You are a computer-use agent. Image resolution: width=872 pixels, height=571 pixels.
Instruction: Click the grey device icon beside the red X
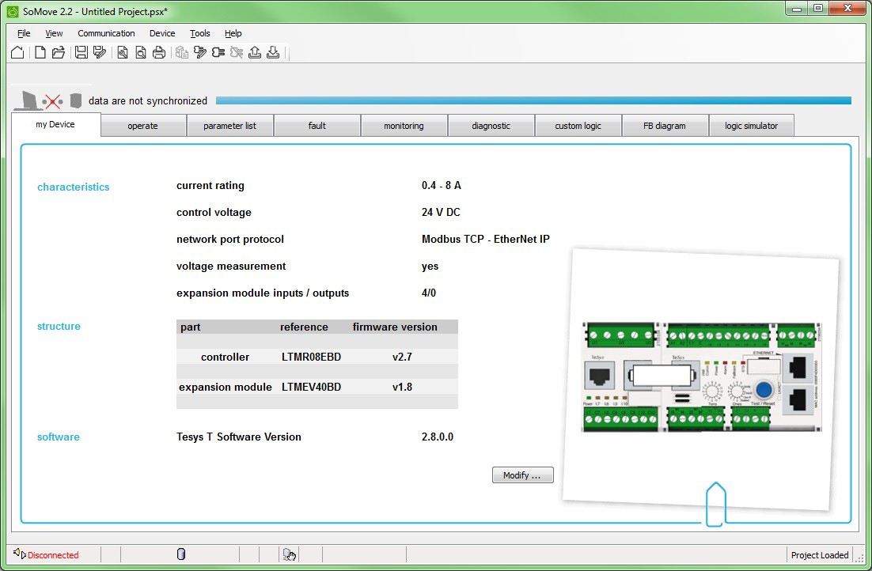[76, 100]
